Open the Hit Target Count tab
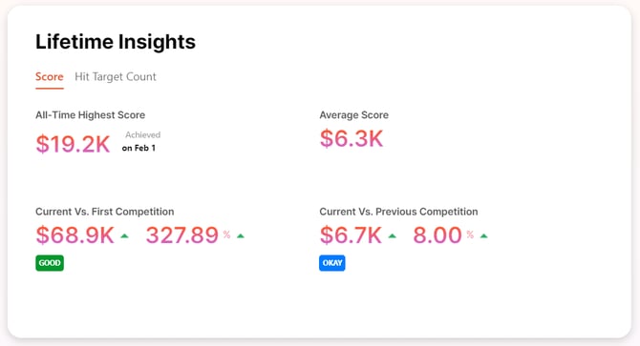 coord(115,77)
